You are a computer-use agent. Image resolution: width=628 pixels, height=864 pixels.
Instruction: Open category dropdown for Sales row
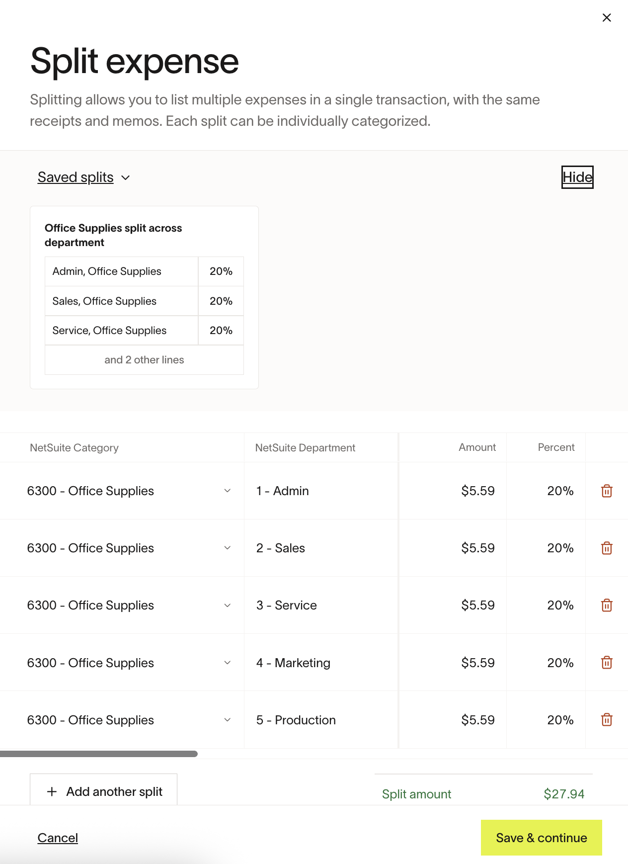[x=227, y=548]
